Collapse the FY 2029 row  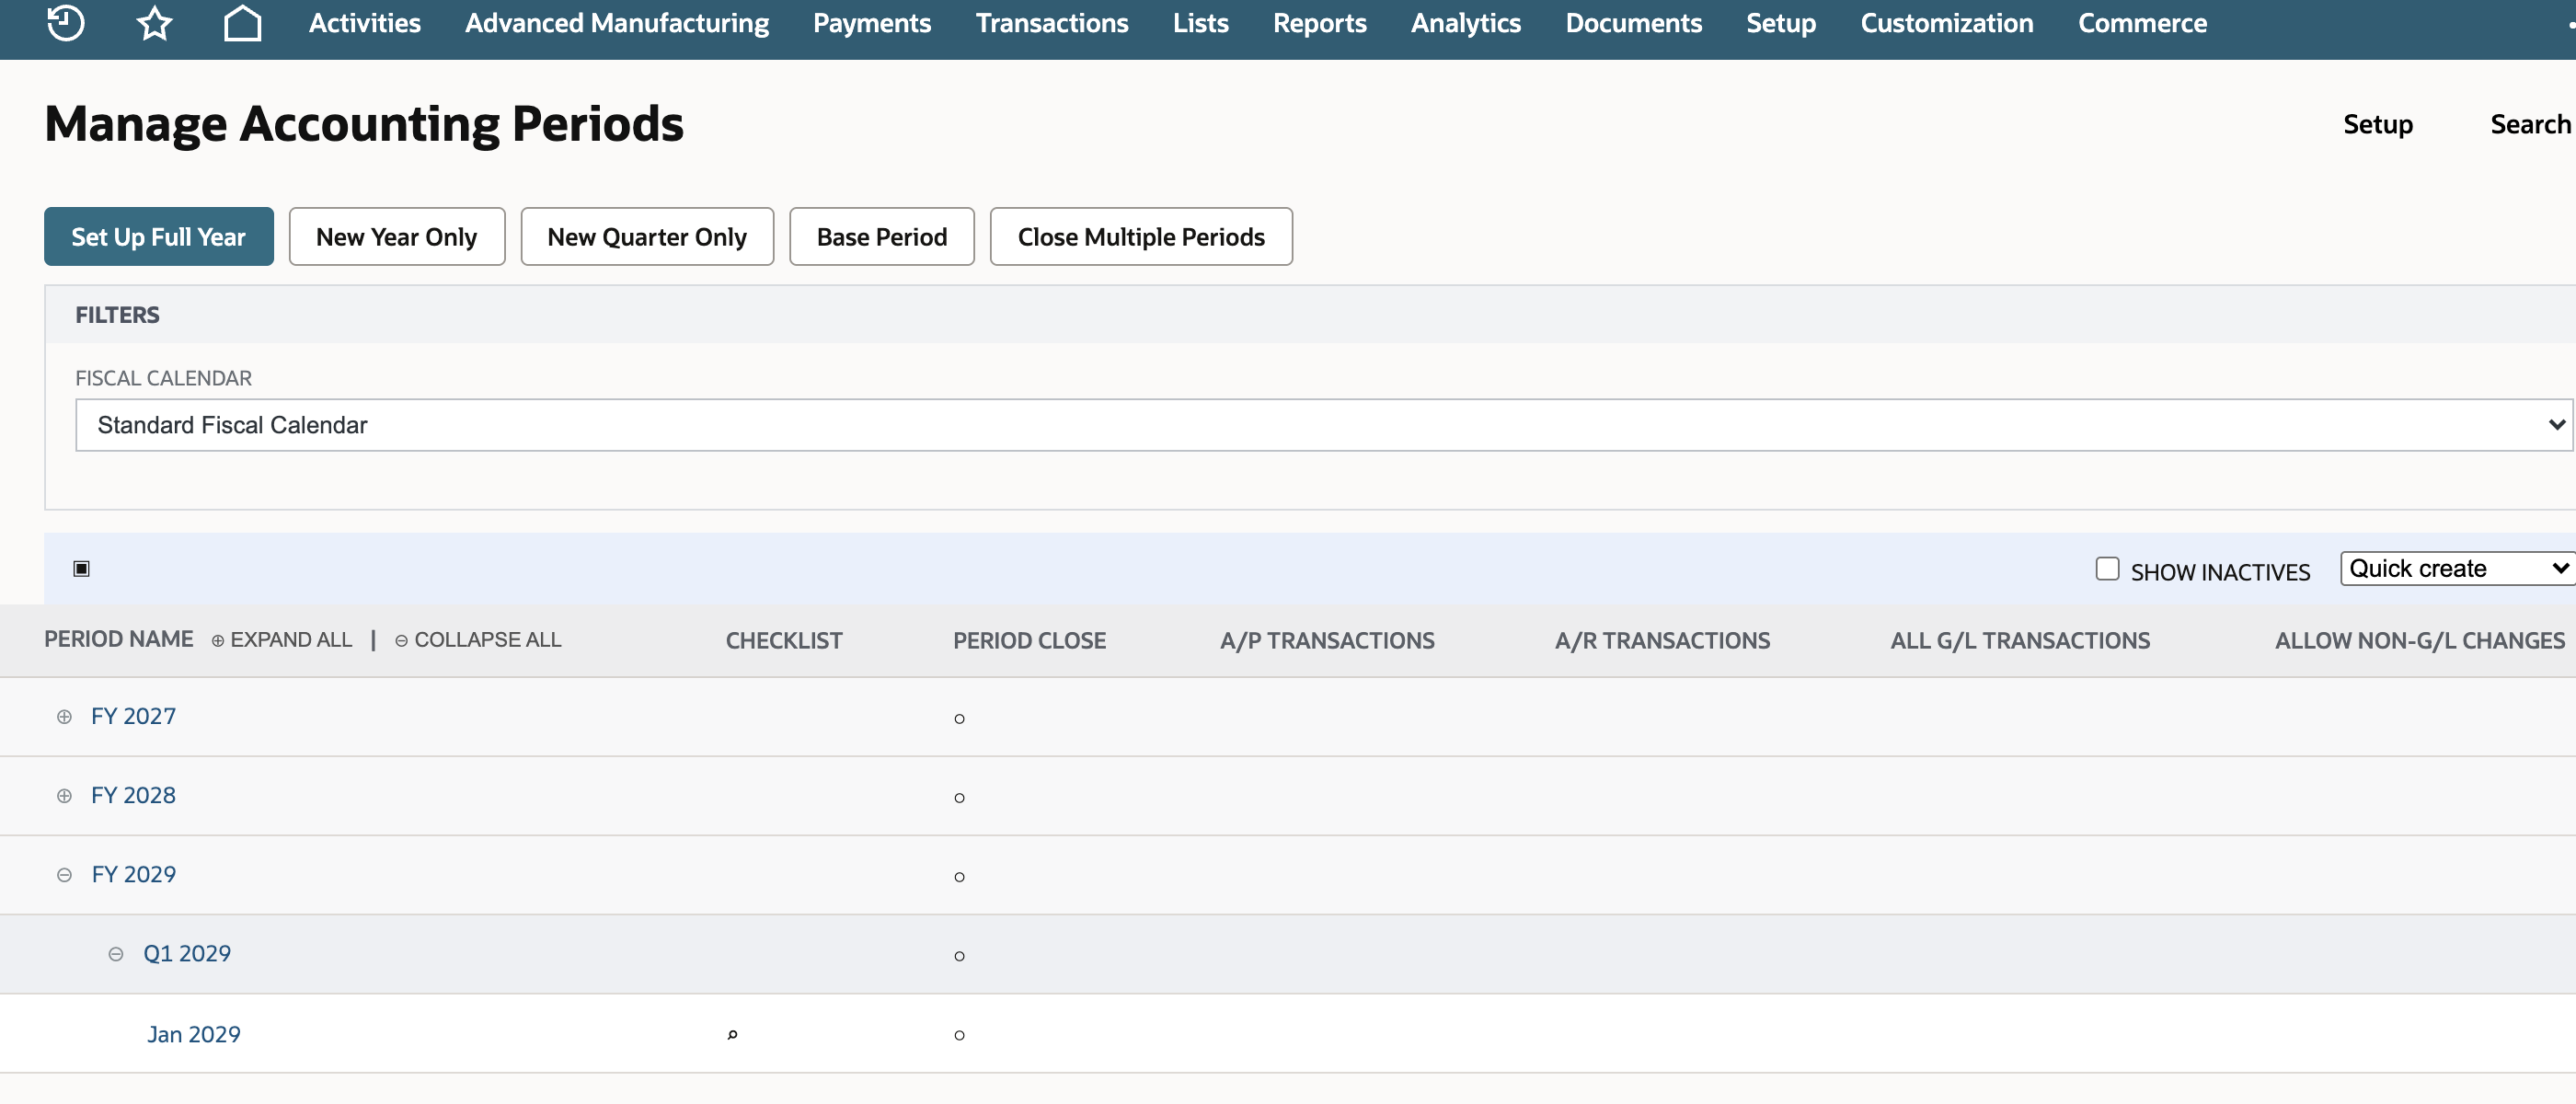pos(64,874)
